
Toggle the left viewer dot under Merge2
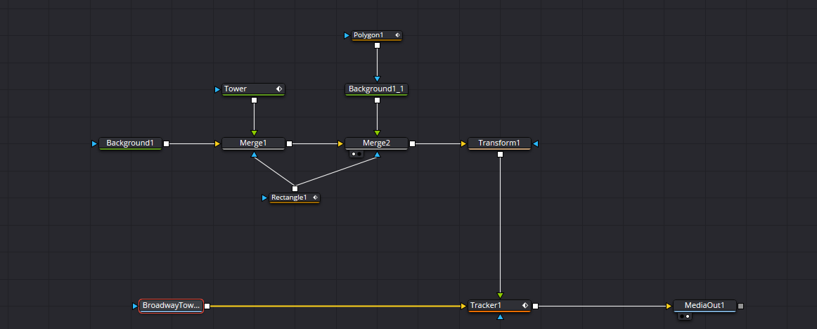pyautogui.click(x=354, y=154)
